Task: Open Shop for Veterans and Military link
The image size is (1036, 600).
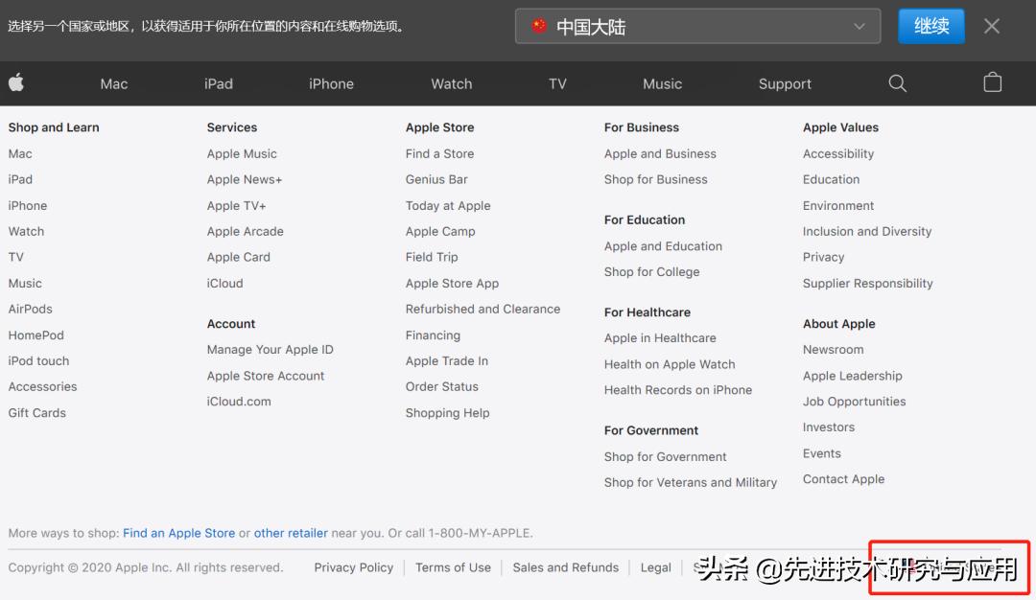Action: pos(691,482)
